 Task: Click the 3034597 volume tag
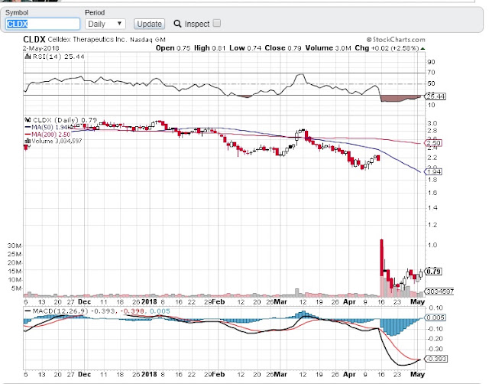click(439, 291)
